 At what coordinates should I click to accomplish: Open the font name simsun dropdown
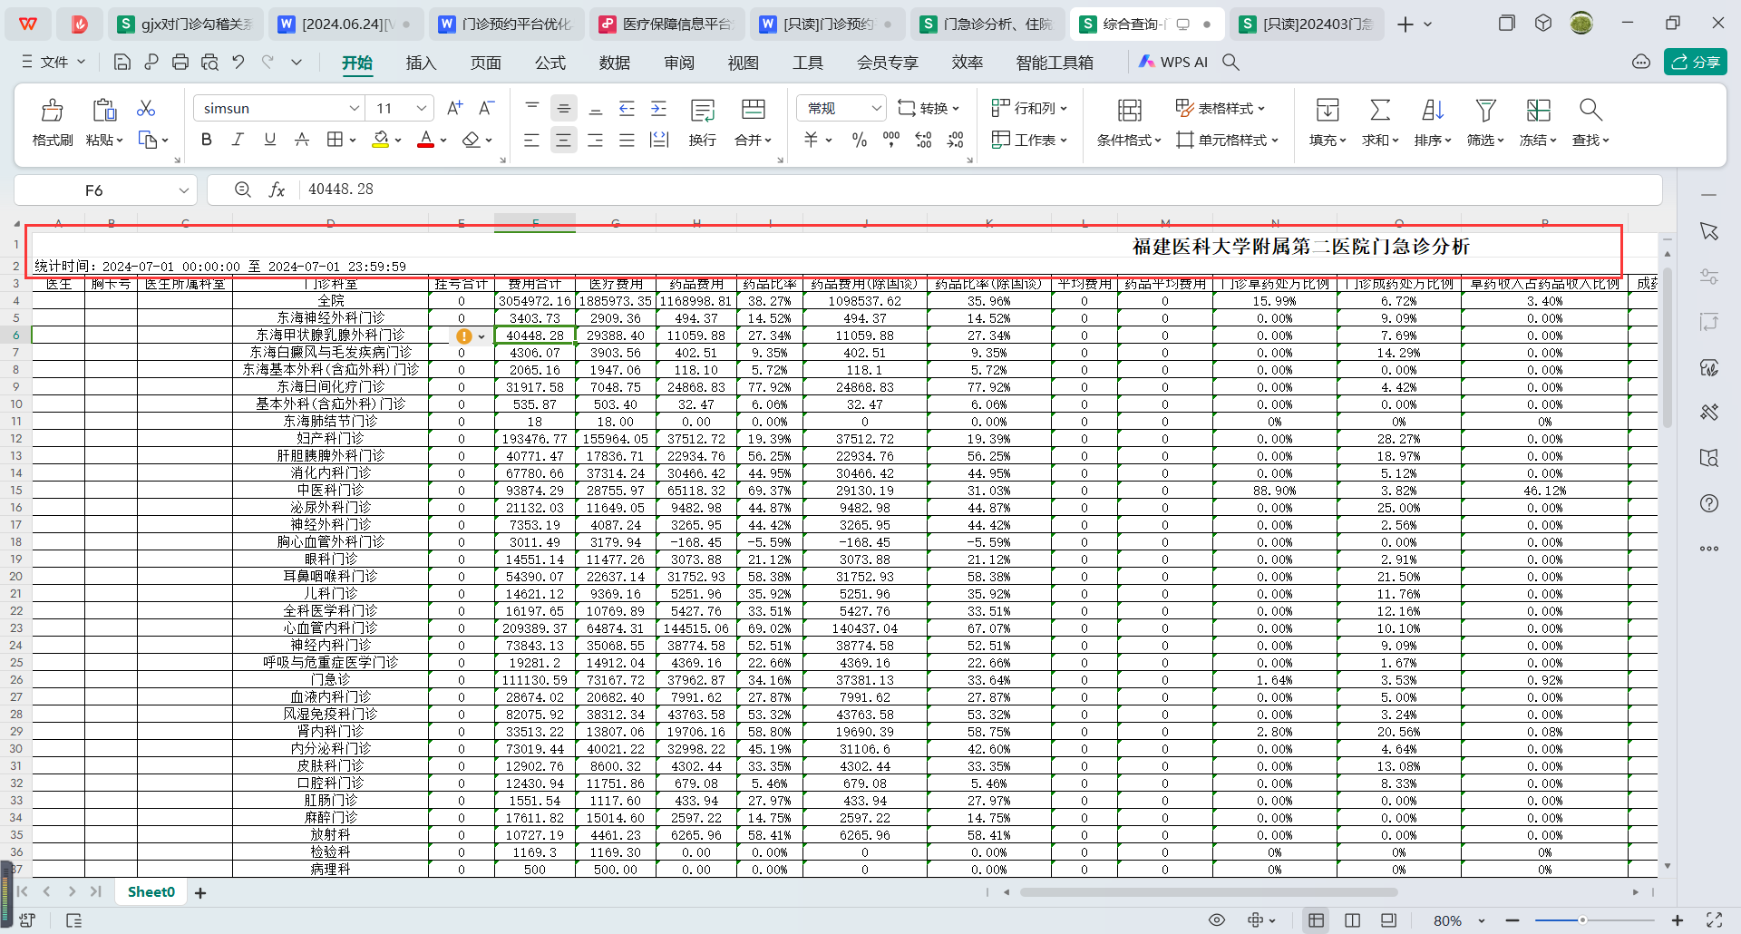point(355,109)
